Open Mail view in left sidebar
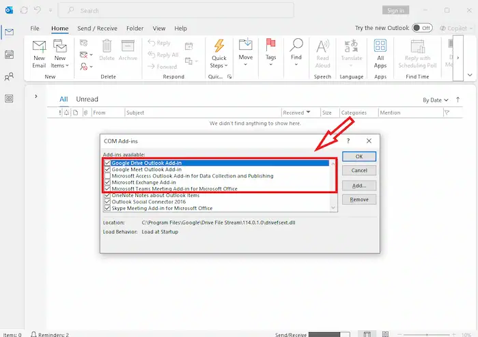This screenshot has height=337, width=478. (9, 32)
